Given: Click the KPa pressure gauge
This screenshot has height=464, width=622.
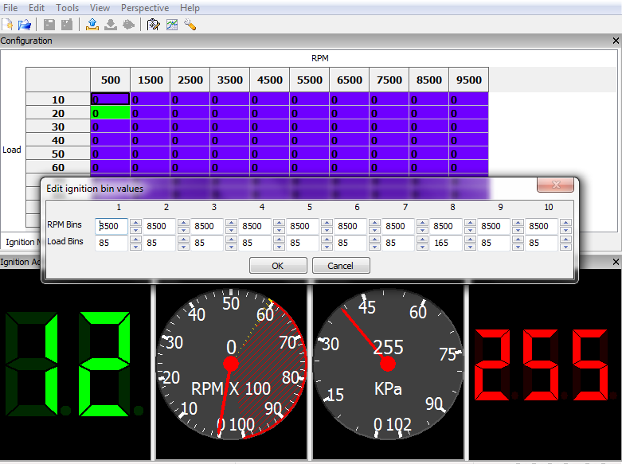Looking at the screenshot, I should click(388, 364).
